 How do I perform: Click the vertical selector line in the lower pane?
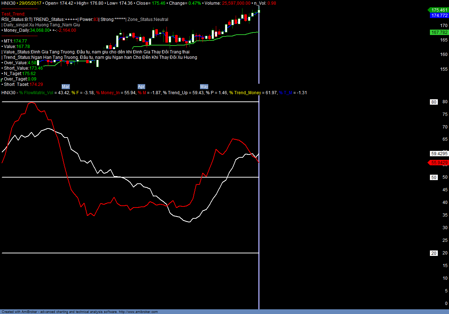click(259, 217)
